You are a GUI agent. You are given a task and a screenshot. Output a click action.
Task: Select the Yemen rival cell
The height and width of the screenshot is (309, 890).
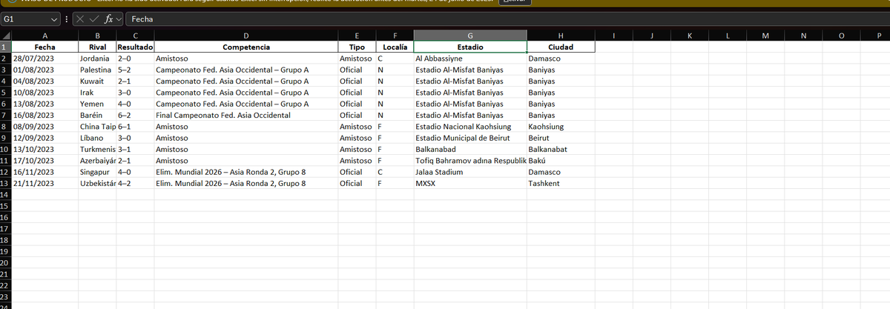click(x=97, y=104)
